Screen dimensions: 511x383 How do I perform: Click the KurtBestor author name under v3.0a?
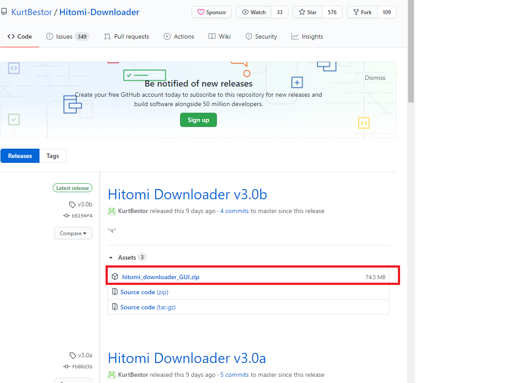point(133,375)
